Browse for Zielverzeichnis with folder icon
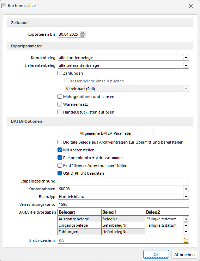Screen dimensions: 200x261 (x=186, y=240)
